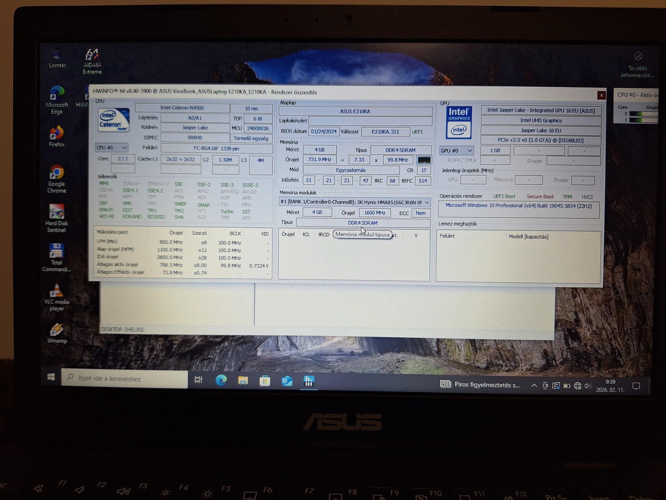Viewport: 666px width, 500px height.
Task: Click the FC-BGA16F 1338-pin socket field
Action: (216, 148)
